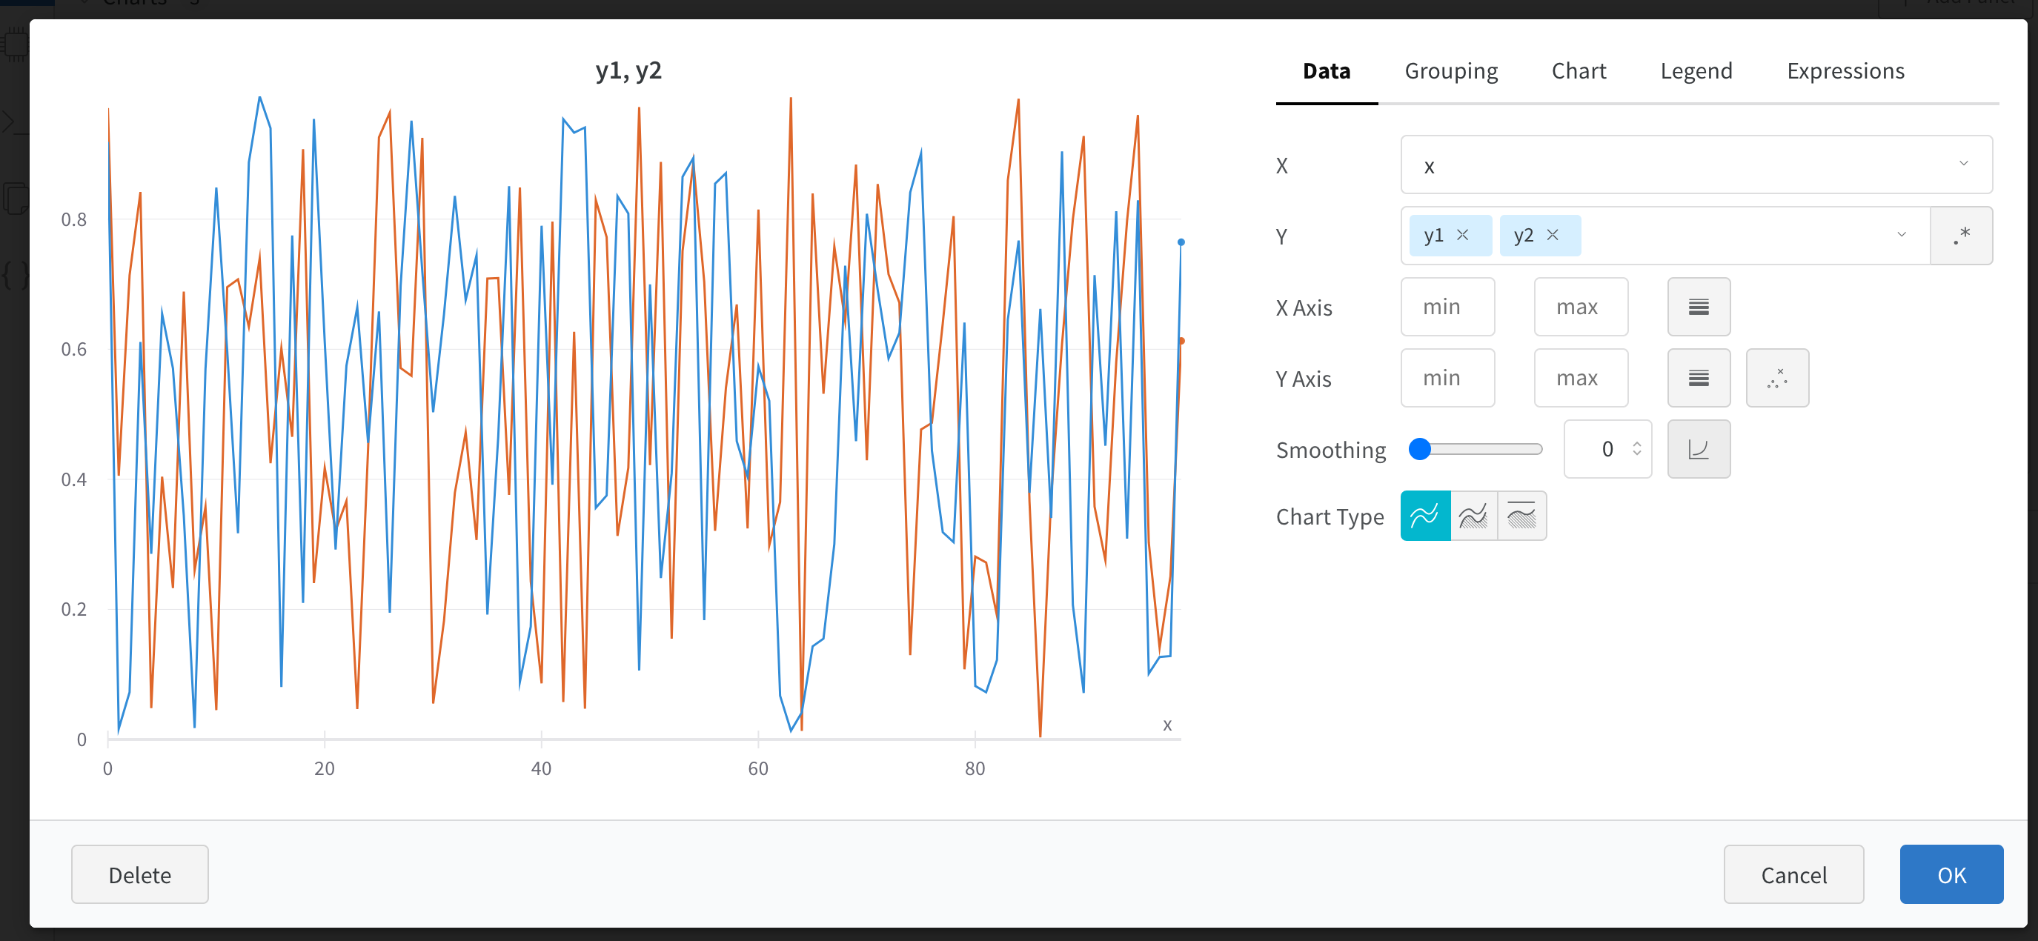Screen dimensions: 2038x941
Task: Increment the smoothing value with the stepper
Action: pyautogui.click(x=1637, y=443)
